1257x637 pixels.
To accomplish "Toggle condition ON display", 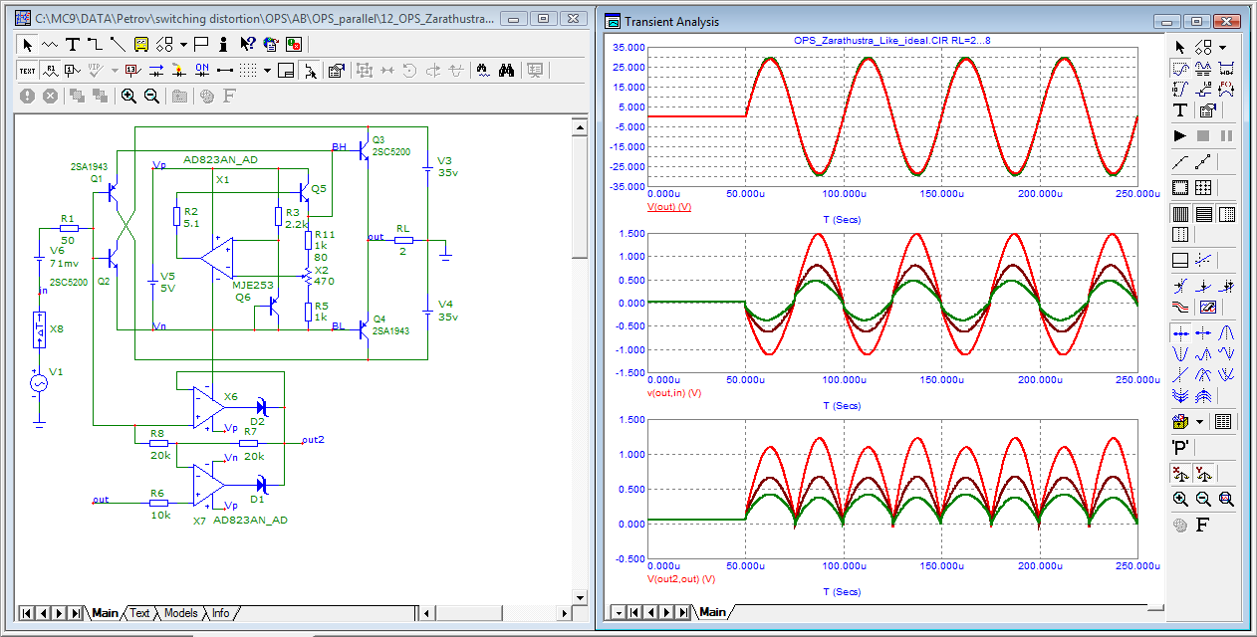I will point(202,70).
